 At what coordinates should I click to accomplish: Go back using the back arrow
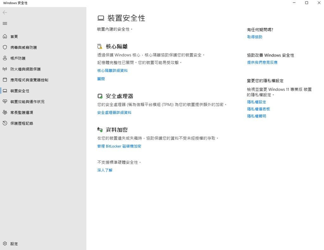(5, 13)
